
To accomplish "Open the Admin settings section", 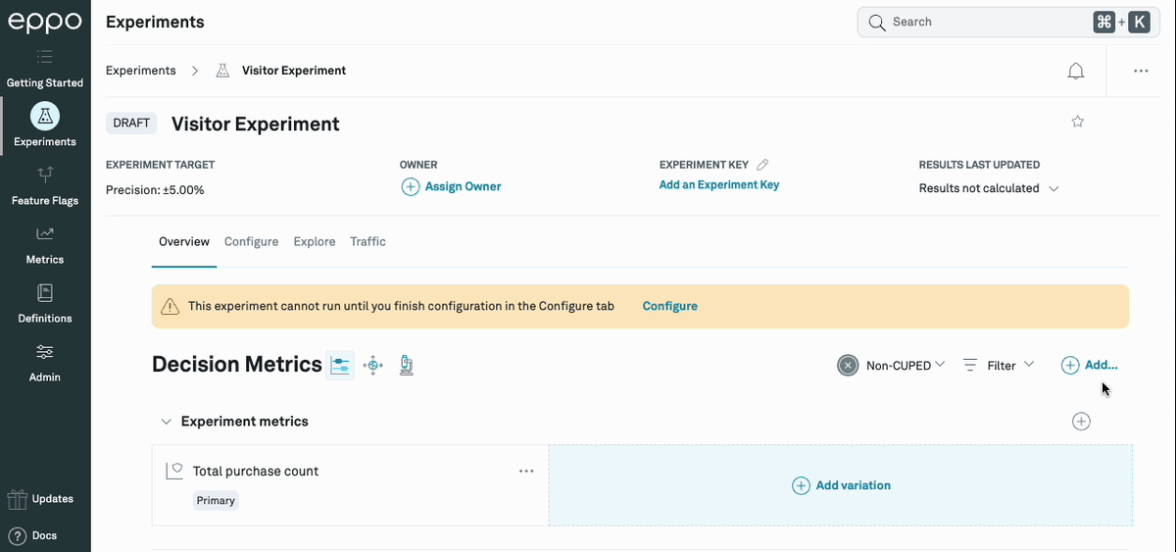I will pyautogui.click(x=45, y=363).
